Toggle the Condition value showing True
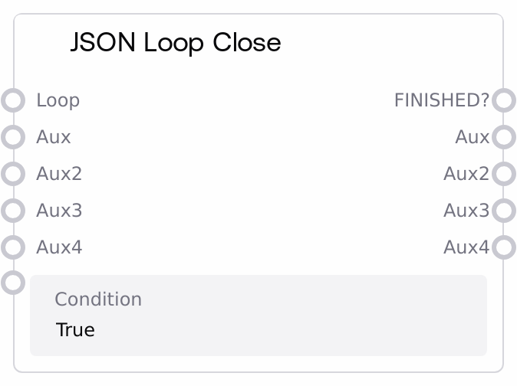This screenshot has width=517, height=386. click(75, 330)
